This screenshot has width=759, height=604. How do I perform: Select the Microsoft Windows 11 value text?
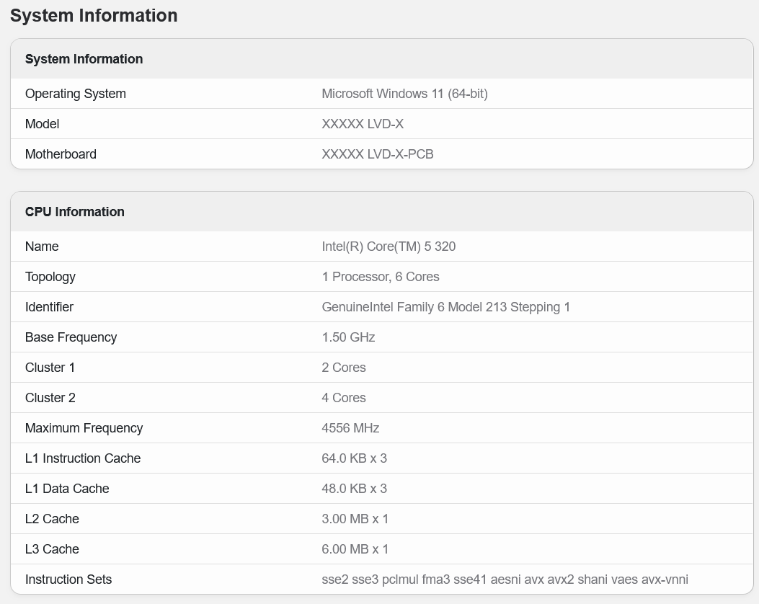tap(404, 94)
